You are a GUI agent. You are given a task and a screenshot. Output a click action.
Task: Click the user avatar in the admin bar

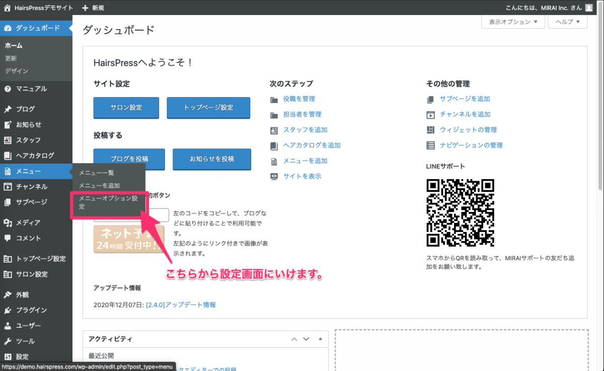click(x=589, y=8)
